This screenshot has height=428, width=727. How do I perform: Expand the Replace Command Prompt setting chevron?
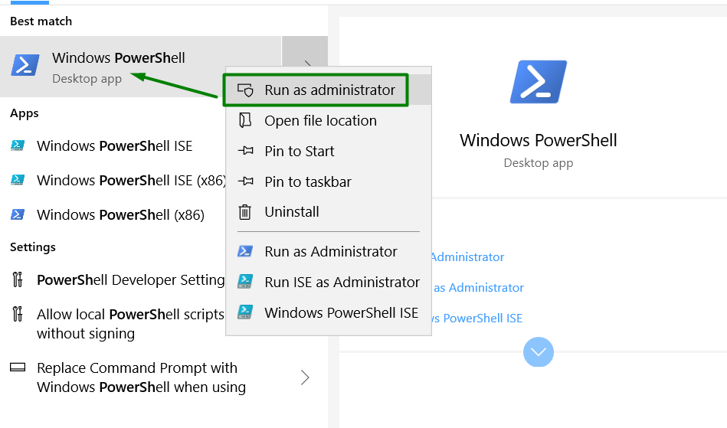click(x=305, y=377)
